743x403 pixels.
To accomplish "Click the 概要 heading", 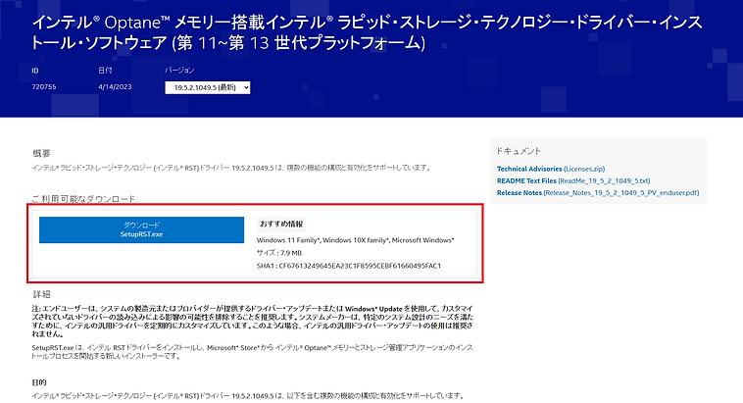I will point(41,153).
